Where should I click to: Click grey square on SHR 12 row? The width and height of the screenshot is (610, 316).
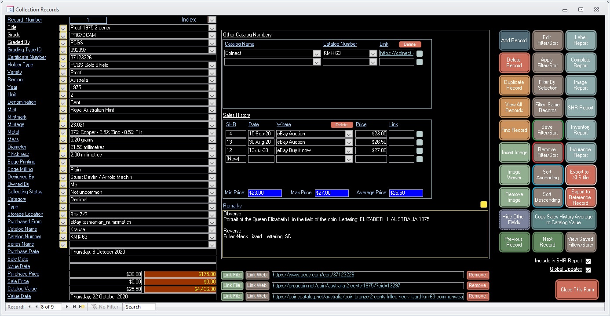pyautogui.click(x=420, y=151)
